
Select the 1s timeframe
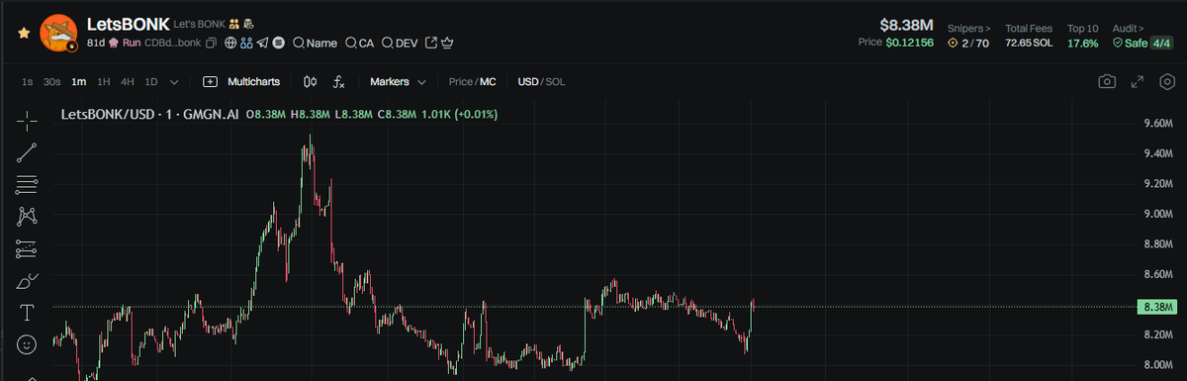(x=27, y=81)
